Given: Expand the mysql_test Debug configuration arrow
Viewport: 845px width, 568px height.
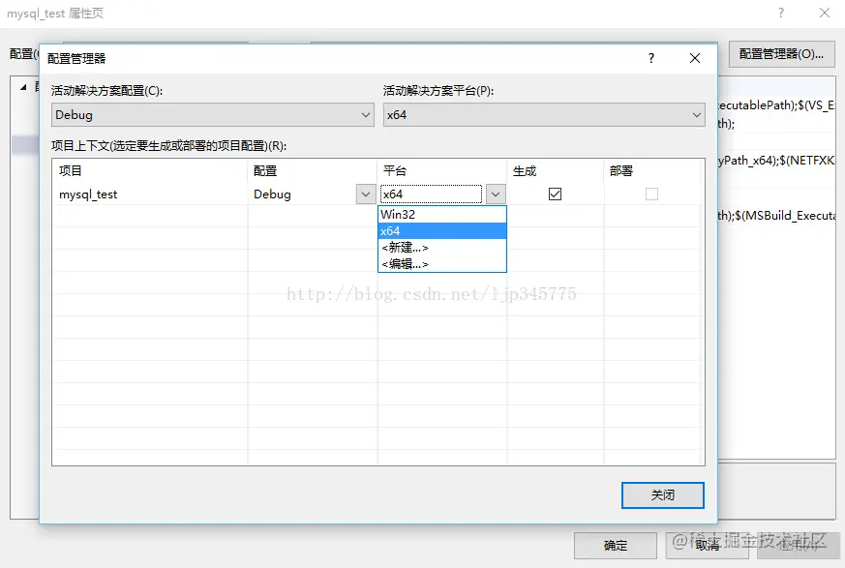Looking at the screenshot, I should (365, 194).
